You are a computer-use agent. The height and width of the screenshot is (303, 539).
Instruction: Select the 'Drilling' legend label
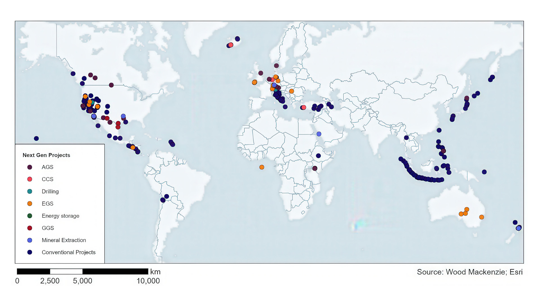(50, 192)
